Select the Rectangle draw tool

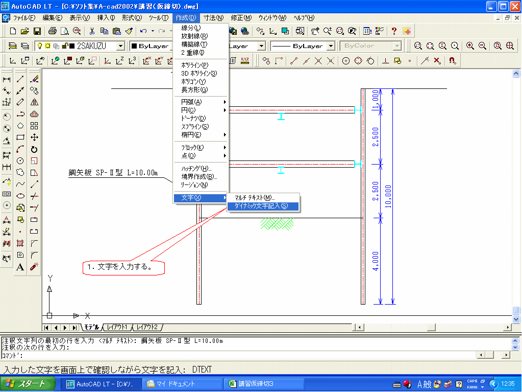(20, 137)
